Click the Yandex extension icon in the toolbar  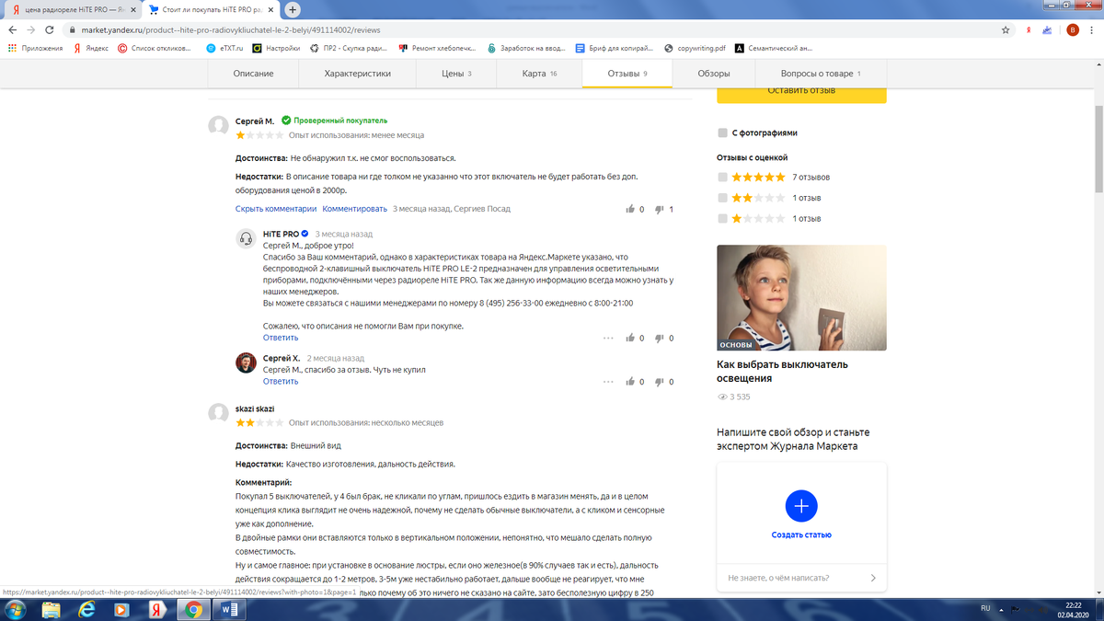click(x=1028, y=29)
